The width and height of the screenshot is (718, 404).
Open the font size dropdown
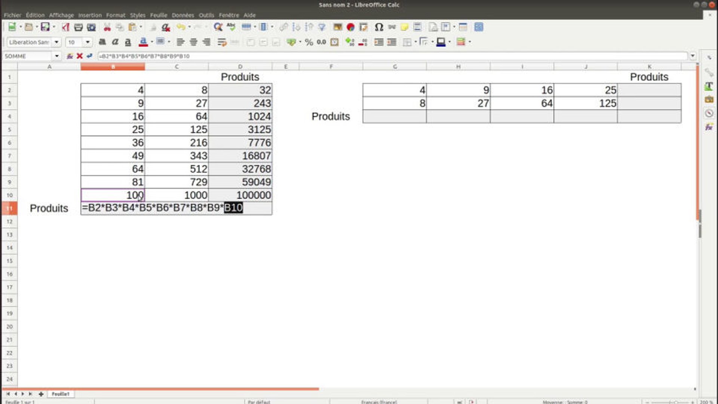[88, 42]
